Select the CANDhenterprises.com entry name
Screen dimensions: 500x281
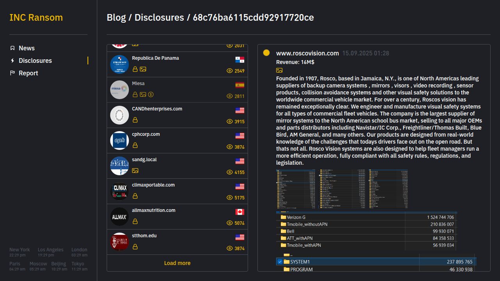pos(157,109)
